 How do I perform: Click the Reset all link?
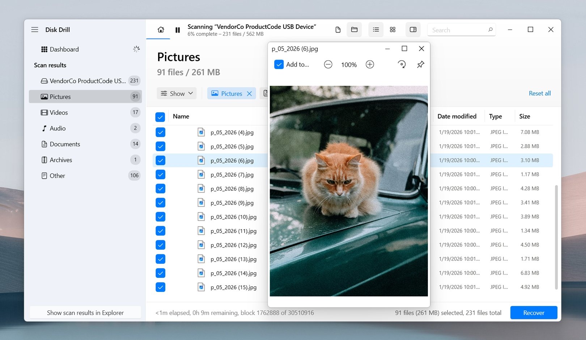coord(540,93)
